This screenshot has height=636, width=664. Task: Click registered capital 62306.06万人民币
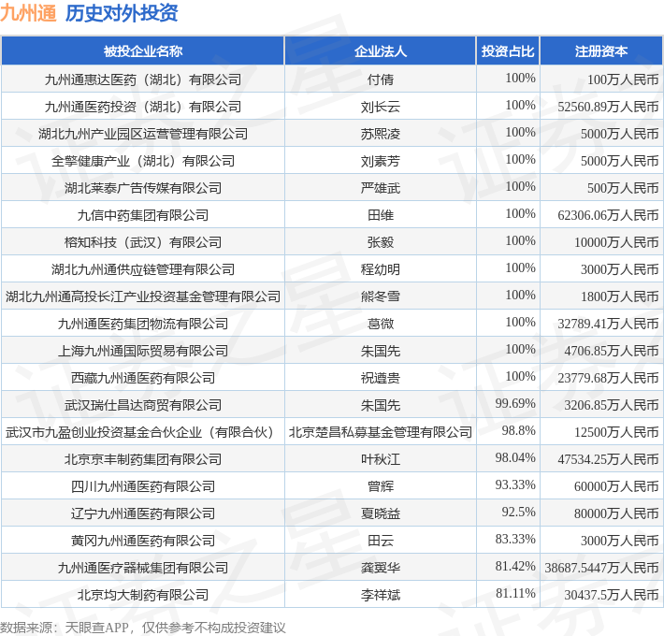coord(608,215)
